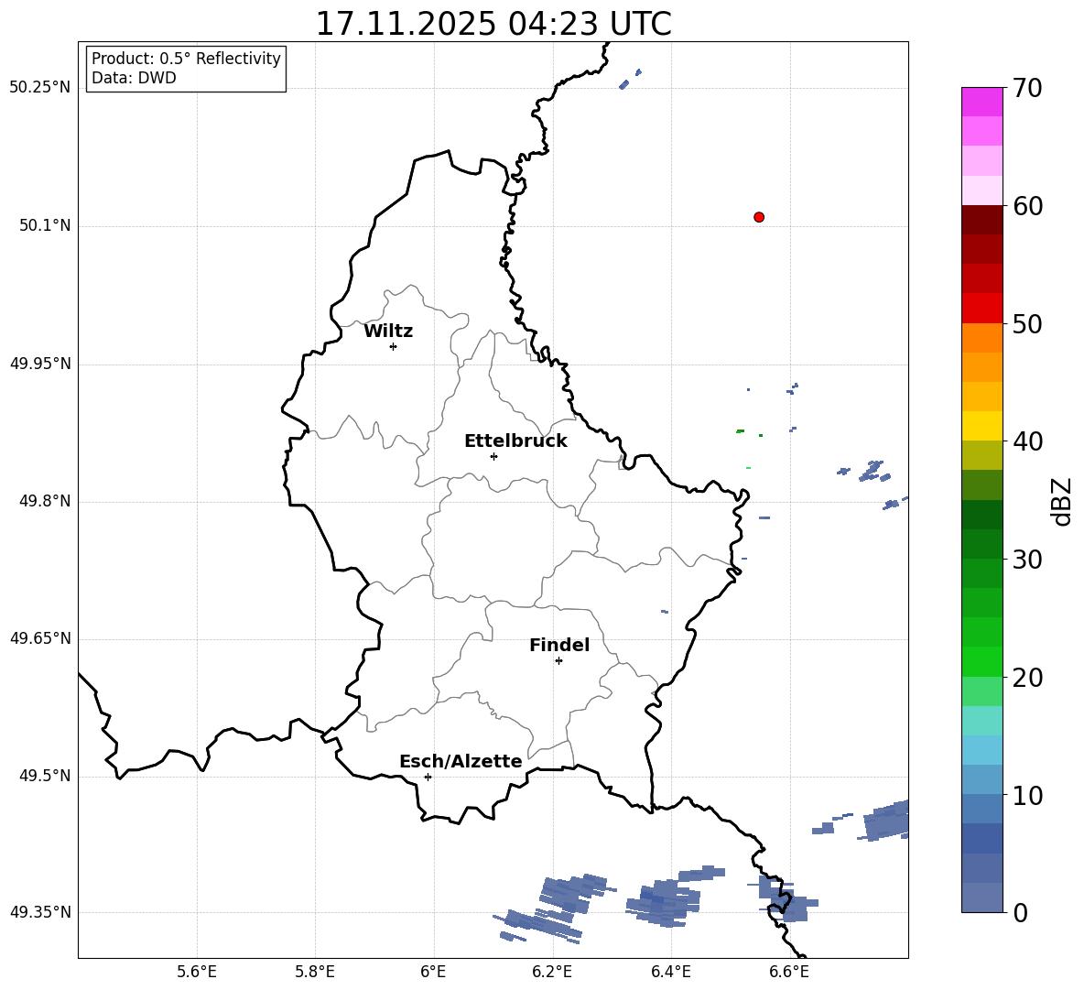Click the Product: 0.5° Reflectivity text
1084x990 pixels.
tap(186, 58)
